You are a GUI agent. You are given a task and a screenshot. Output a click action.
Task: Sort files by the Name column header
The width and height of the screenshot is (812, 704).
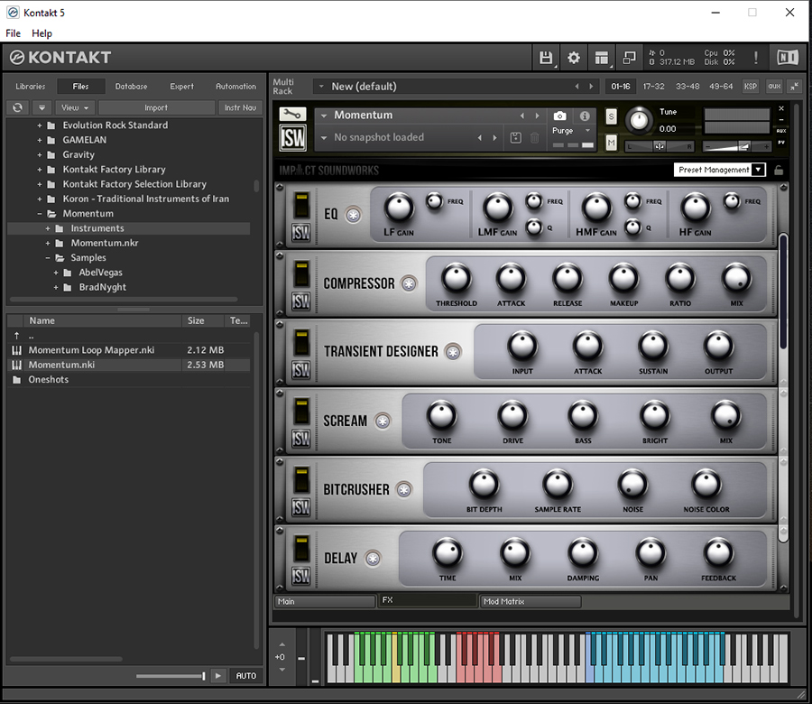[x=103, y=320]
